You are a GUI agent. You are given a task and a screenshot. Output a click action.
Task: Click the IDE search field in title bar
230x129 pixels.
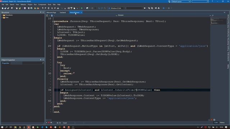pos(200,1)
